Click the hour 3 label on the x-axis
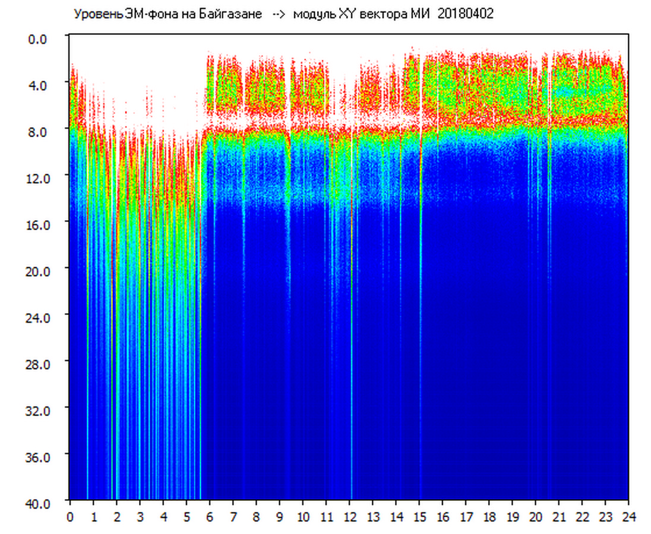 click(x=140, y=517)
